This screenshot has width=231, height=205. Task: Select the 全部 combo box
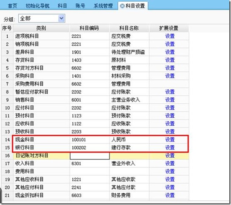[42, 19]
